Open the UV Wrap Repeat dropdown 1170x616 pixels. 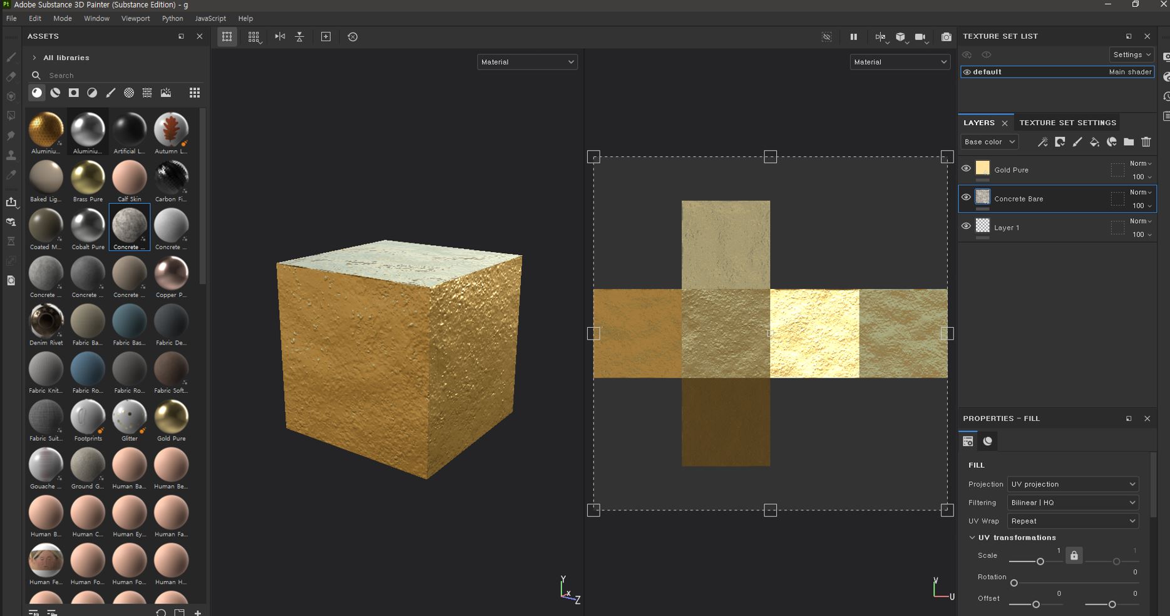[x=1073, y=521]
